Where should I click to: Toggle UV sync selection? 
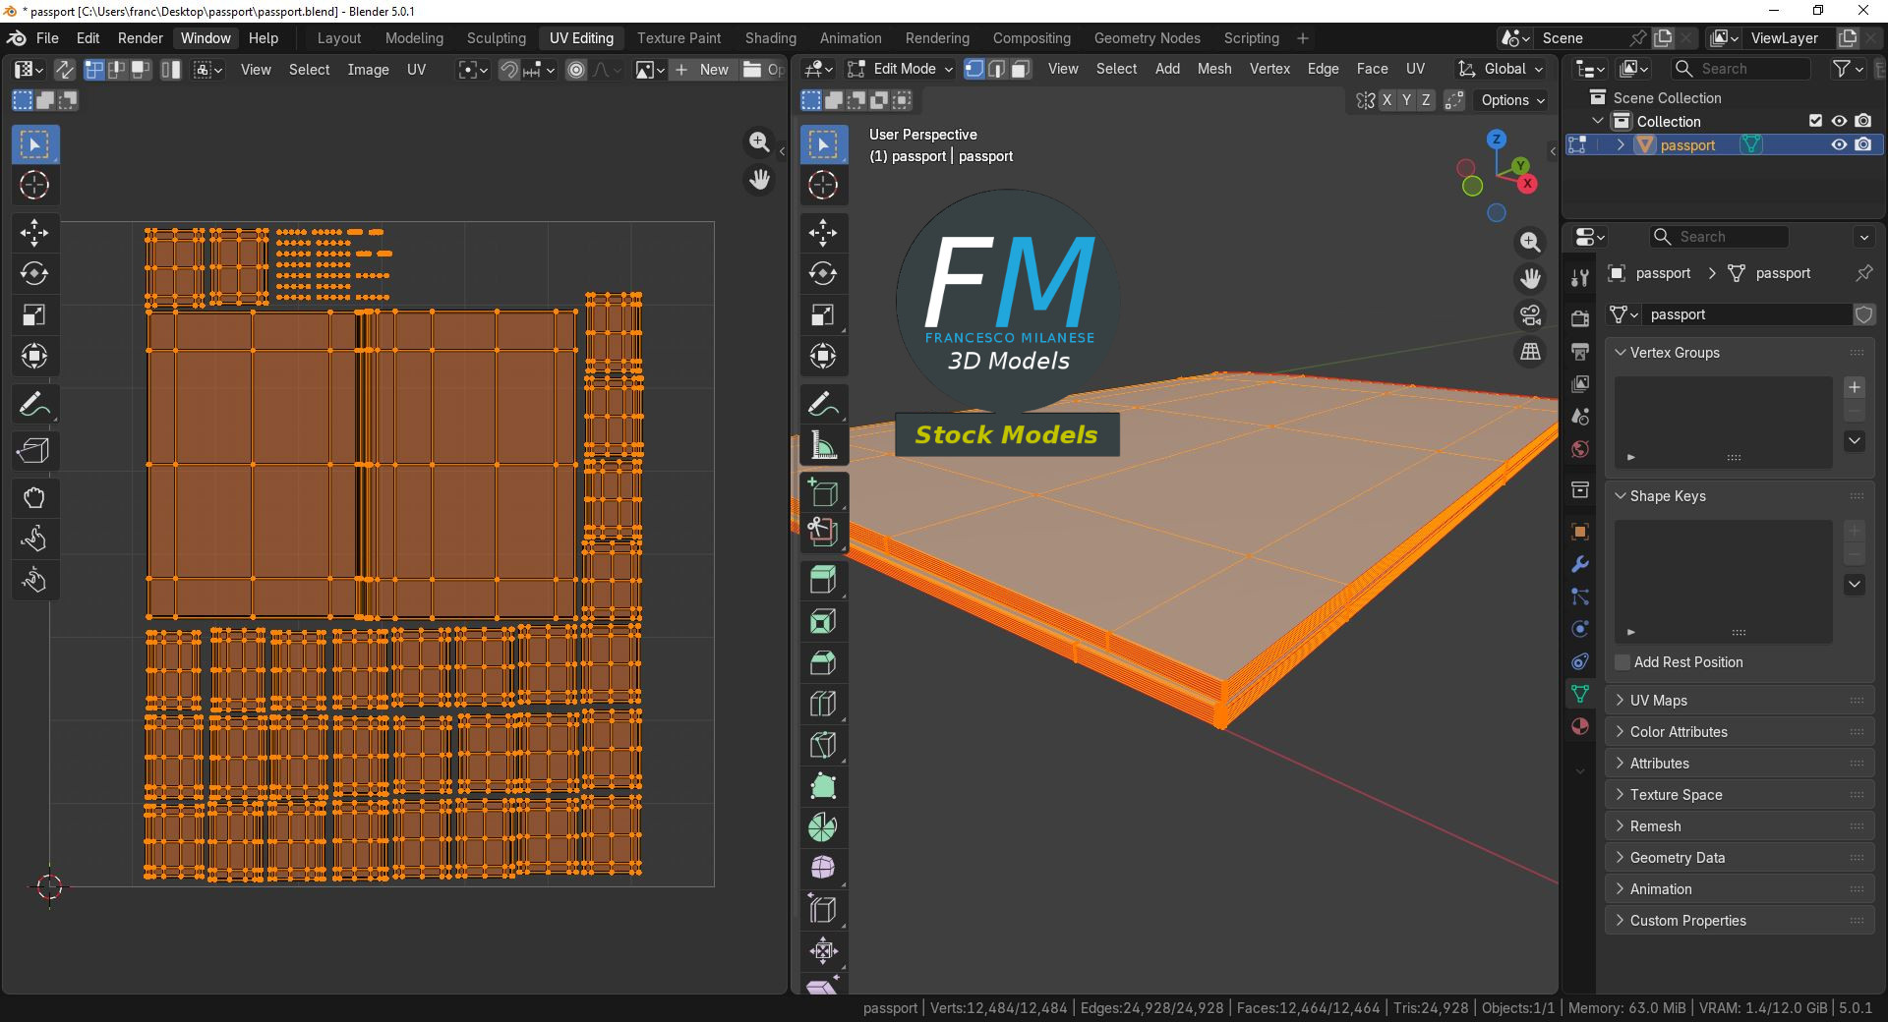[64, 70]
